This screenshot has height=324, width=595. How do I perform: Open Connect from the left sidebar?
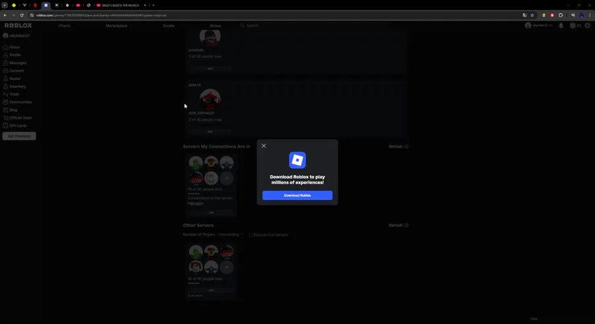(13, 71)
